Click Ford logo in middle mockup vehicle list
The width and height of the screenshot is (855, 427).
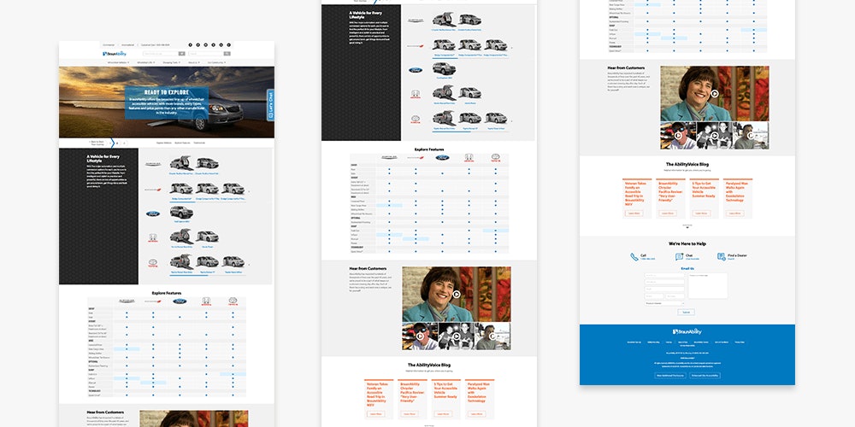tap(416, 70)
